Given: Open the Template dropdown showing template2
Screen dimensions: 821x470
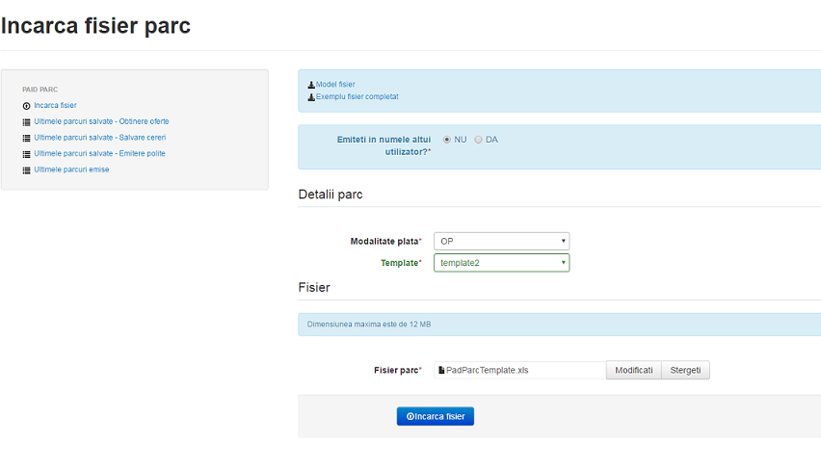Looking at the screenshot, I should (x=502, y=263).
